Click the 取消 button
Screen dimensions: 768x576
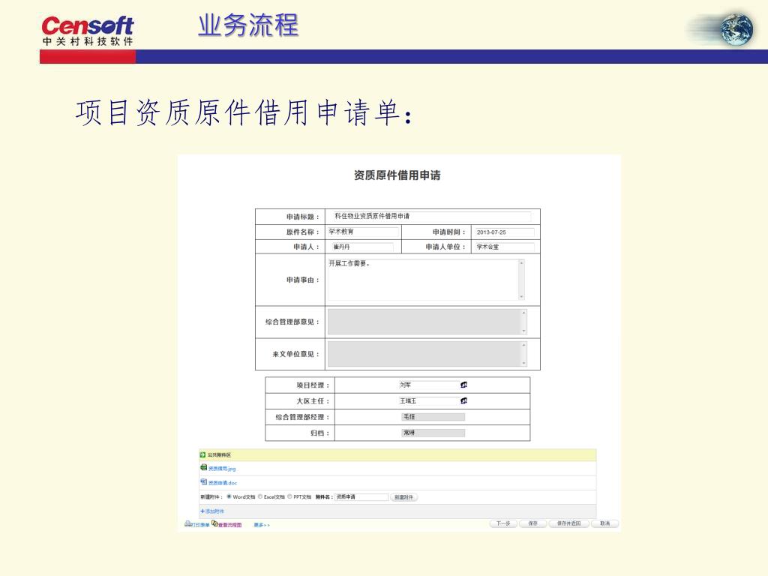[x=605, y=523]
